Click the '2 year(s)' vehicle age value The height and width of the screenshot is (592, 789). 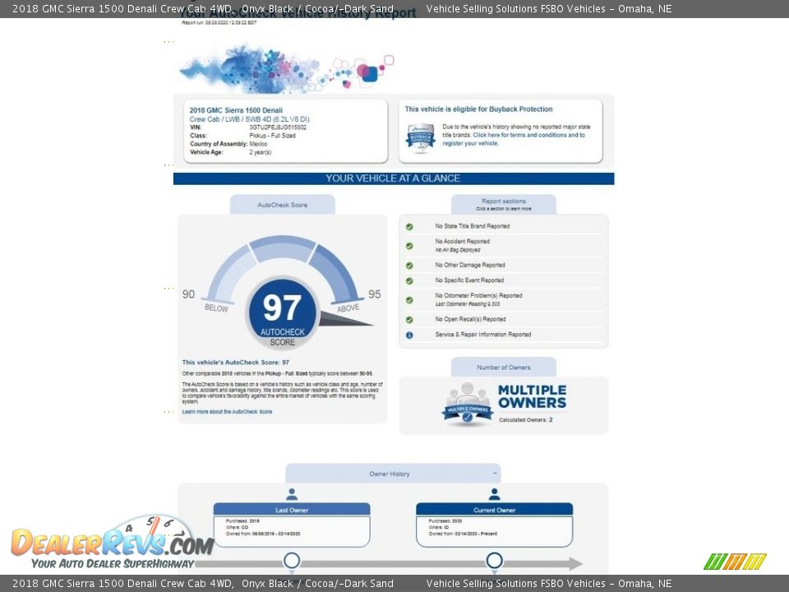click(261, 152)
